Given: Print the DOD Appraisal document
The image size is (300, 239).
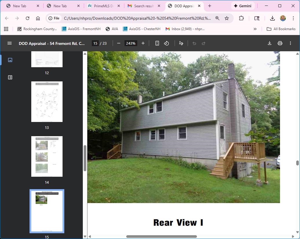Looking at the screenshot, I should coord(280,43).
